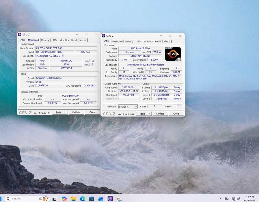The image size is (259, 202).
Task: Open the Socket #1 selection dropdown
Action: [128, 106]
